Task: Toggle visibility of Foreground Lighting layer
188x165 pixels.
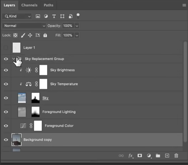Action: [x=6, y=112]
